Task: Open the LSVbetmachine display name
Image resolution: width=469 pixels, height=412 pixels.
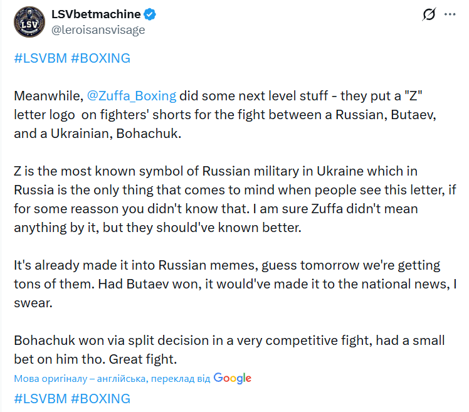Action: 96,14
